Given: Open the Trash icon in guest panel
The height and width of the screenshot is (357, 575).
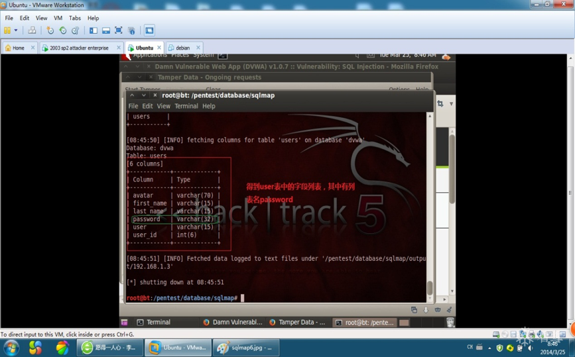Looking at the screenshot, I should pyautogui.click(x=450, y=322).
